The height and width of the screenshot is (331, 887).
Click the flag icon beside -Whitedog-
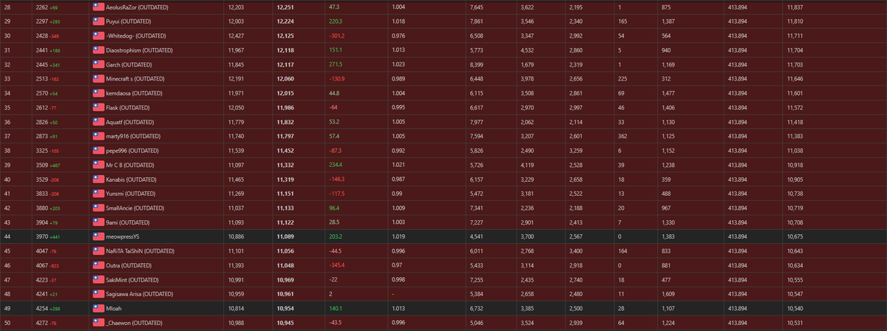click(98, 35)
